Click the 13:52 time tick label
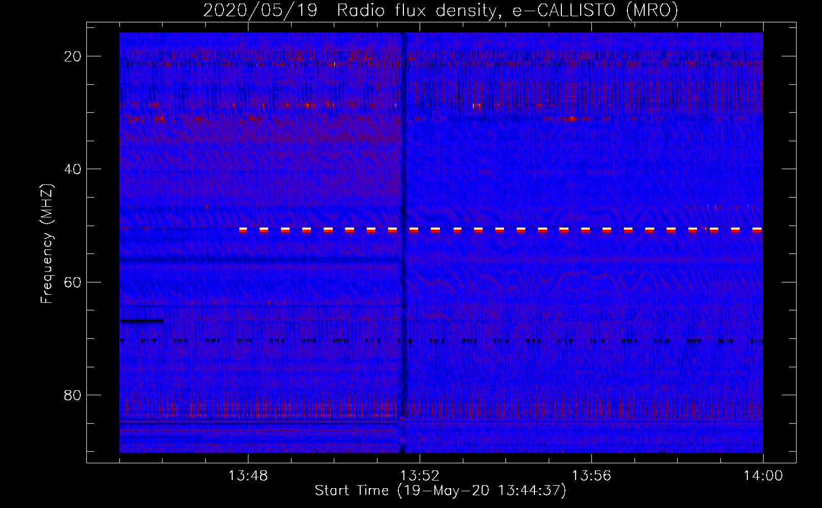 [420, 476]
